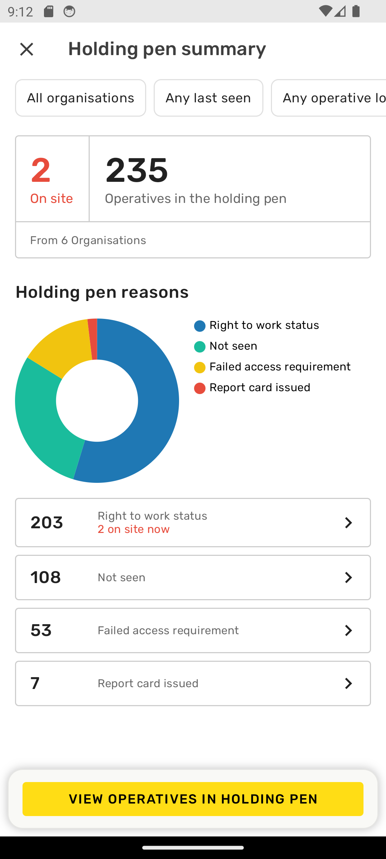Open the 203 Right to work status list
The height and width of the screenshot is (859, 386).
[193, 523]
